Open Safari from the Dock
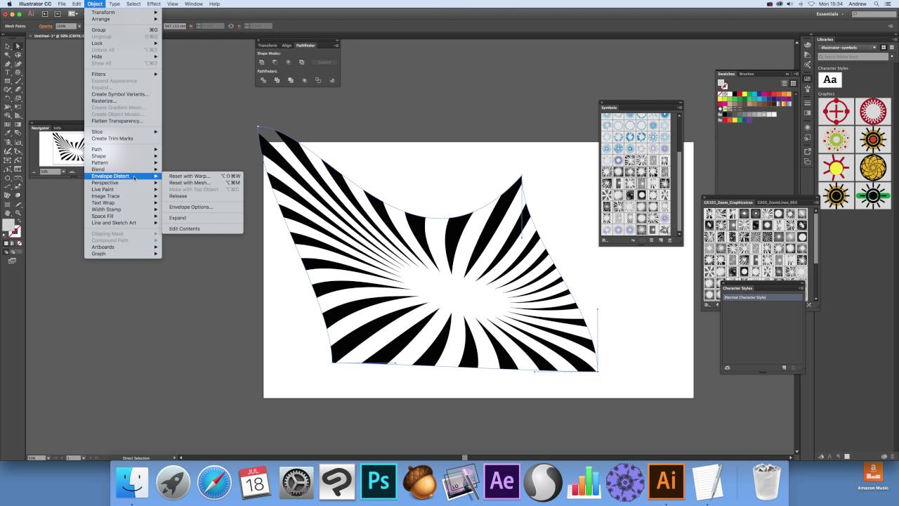This screenshot has height=506, width=899. coord(214,482)
